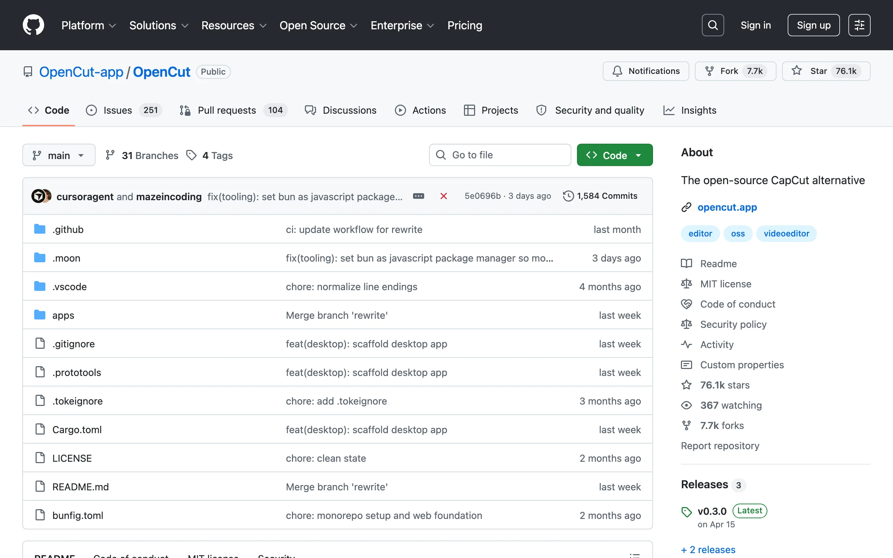
Task: Open commit hash 5e0696b
Action: pos(482,196)
